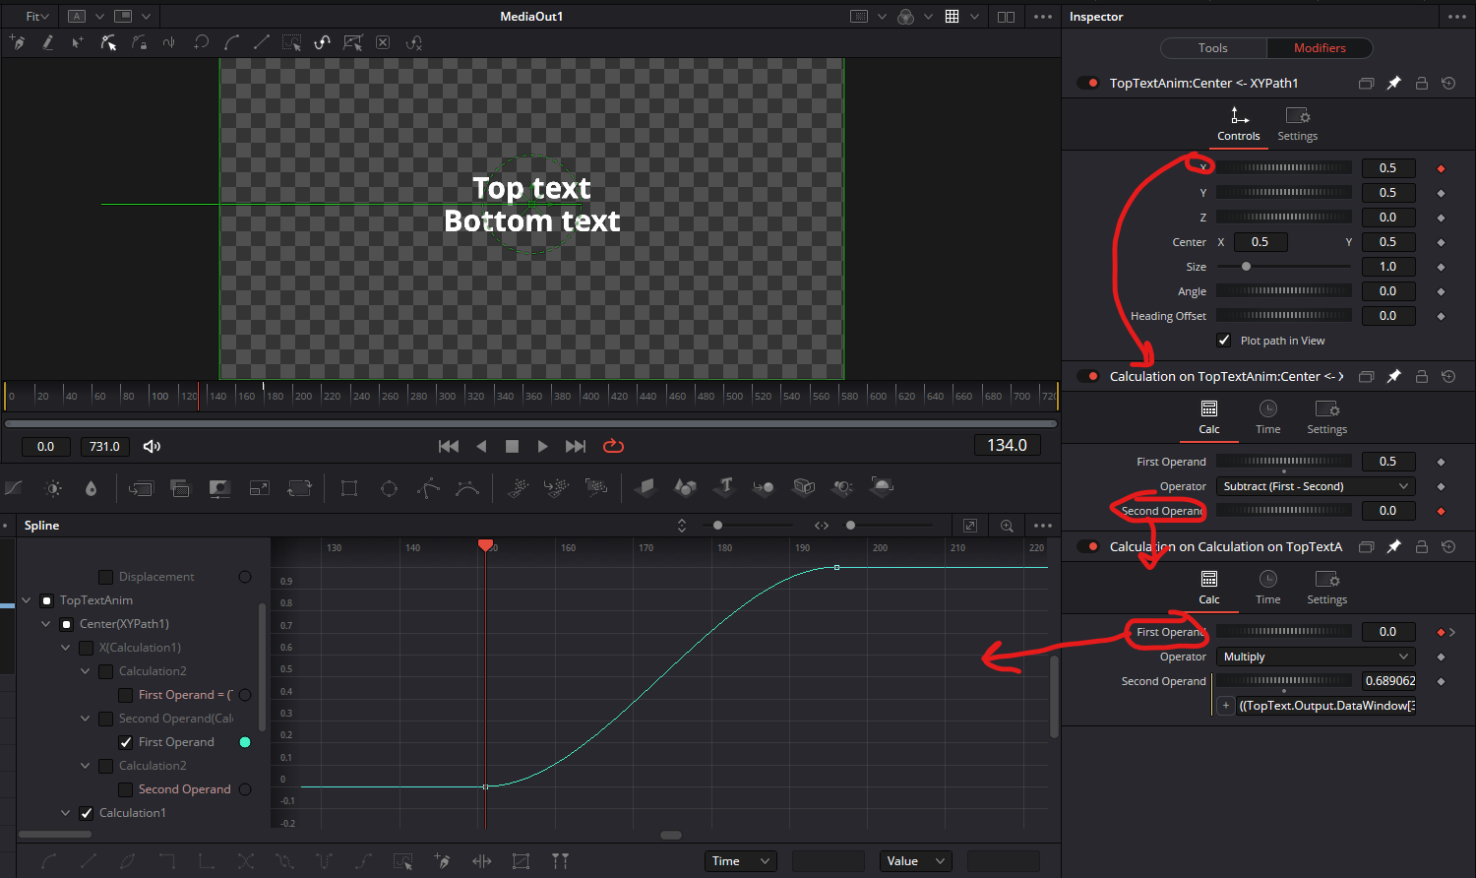Select the Background color-curve tool icon

14,488
